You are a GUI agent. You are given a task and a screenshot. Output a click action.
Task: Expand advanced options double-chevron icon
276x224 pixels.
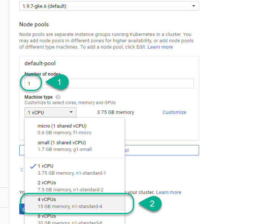(x=22, y=170)
